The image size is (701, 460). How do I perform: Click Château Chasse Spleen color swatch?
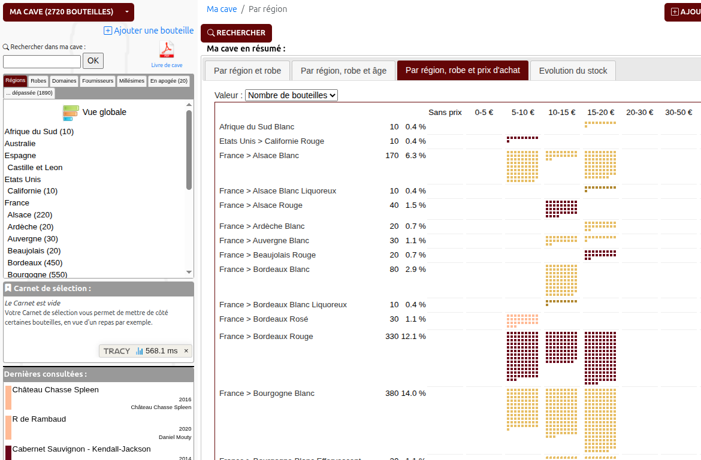[x=8, y=398]
